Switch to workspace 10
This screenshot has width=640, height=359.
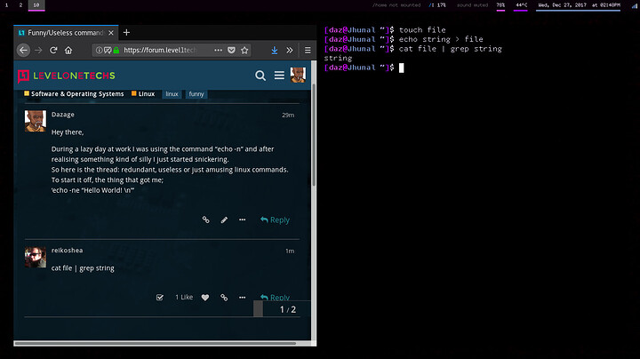tap(36, 5)
